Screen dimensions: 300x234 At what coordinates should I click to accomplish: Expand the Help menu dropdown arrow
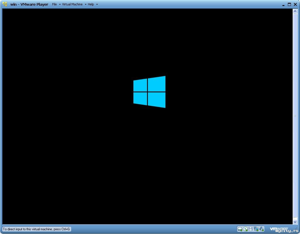(x=97, y=5)
